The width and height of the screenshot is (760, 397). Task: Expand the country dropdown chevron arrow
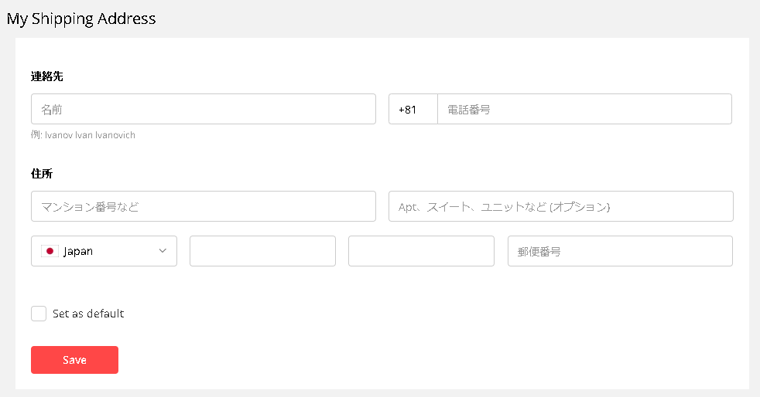(x=163, y=251)
